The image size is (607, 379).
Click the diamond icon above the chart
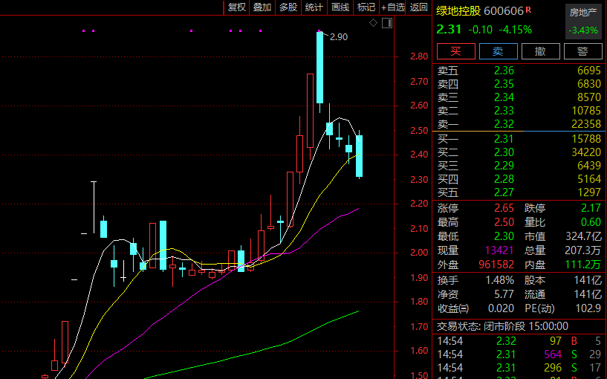click(373, 23)
